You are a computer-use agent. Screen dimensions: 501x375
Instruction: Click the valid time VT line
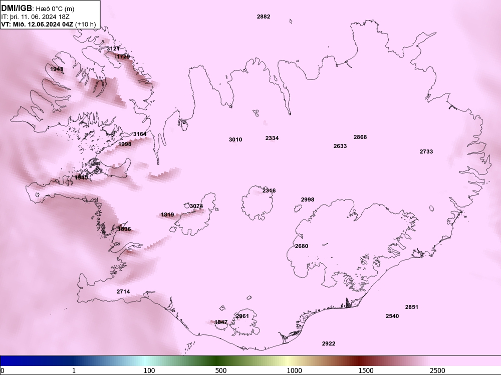(48, 24)
